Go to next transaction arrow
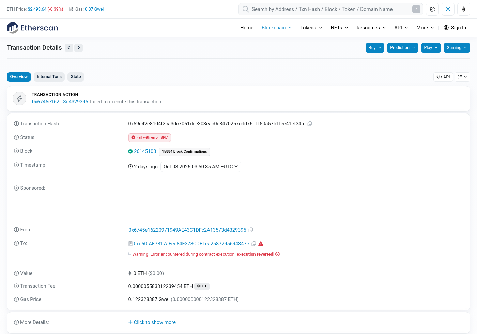Image resolution: width=477 pixels, height=334 pixels. pos(79,48)
